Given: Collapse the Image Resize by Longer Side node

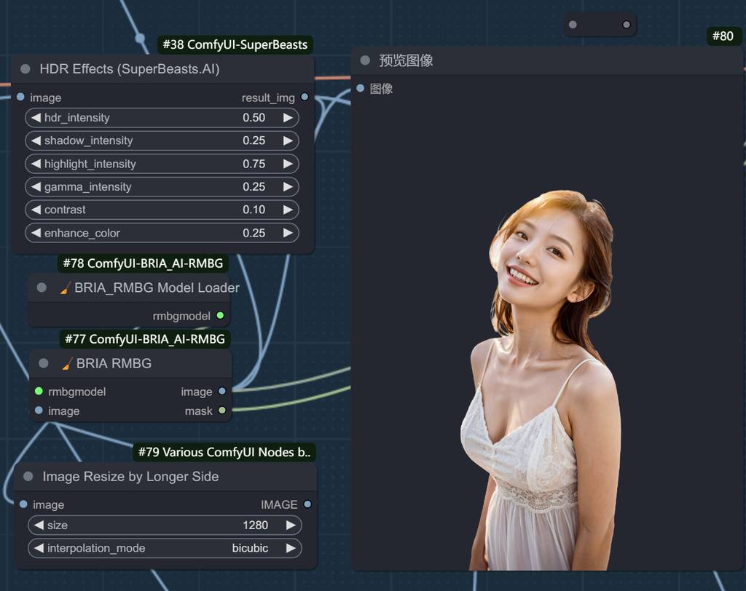Looking at the screenshot, I should pyautogui.click(x=28, y=477).
